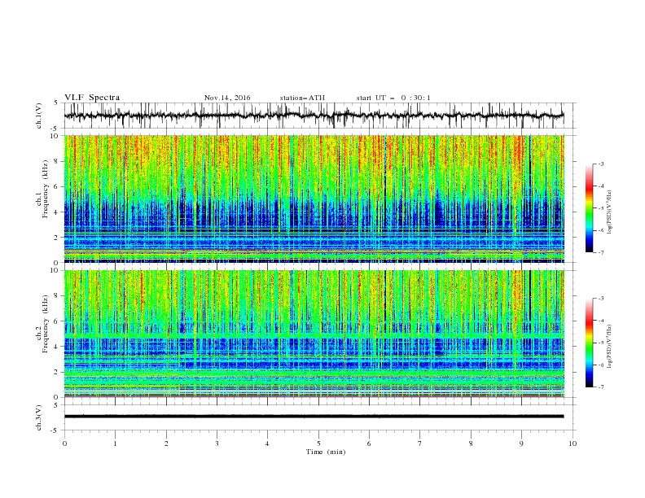Select the date text "Nov.14, 2016"
Image resolution: width=645 pixels, height=498 pixels.
point(227,98)
